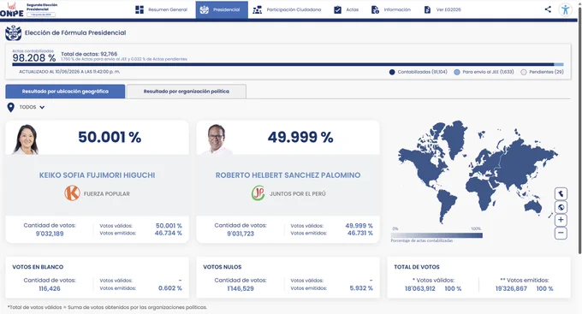Switch to world globe map view
Image resolution: width=582 pixels, height=314 pixels.
click(561, 207)
